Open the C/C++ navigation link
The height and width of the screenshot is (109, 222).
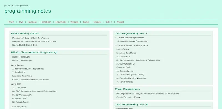109,22
